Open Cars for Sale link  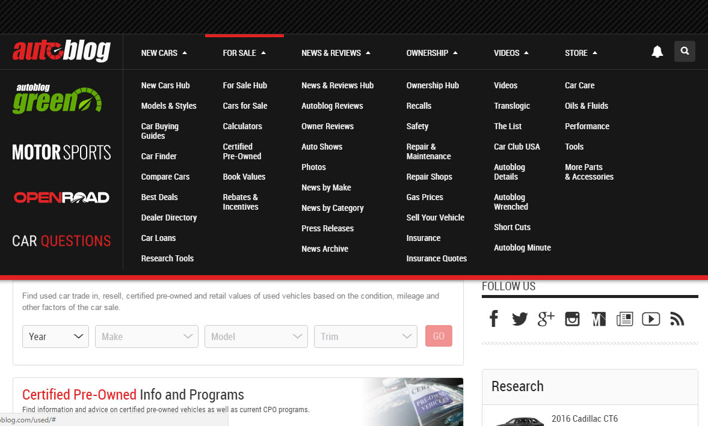[x=245, y=106]
